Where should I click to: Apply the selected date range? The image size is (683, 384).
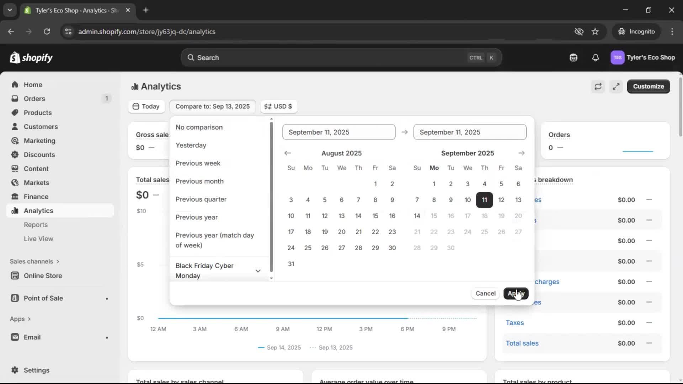point(516,294)
